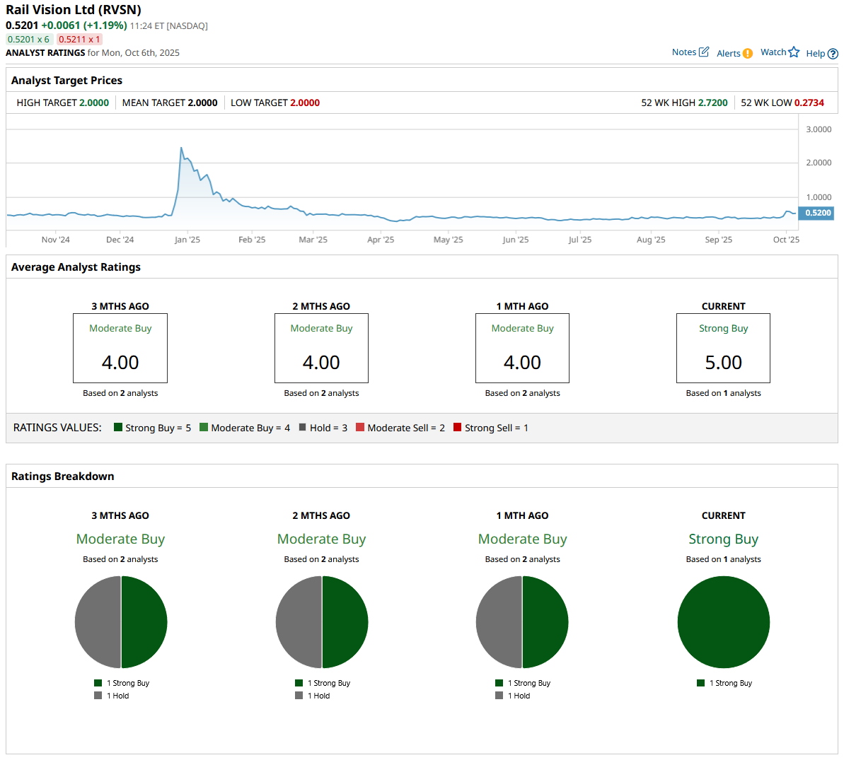Click the Moderate Sell = 2 legend swatch
The image size is (844, 760).
[360, 428]
